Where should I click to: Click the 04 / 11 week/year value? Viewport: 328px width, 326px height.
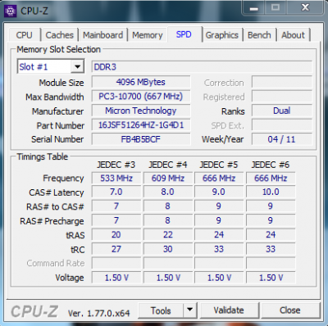[282, 139]
